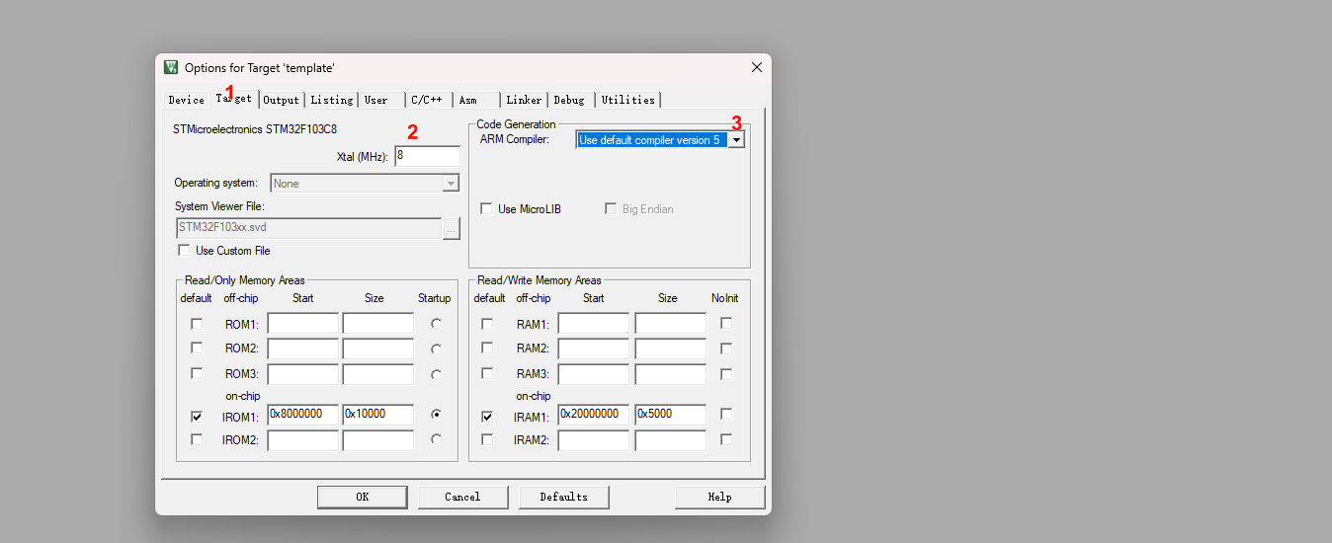The height and width of the screenshot is (543, 1332).
Task: Check the RAM2 default checkbox
Action: (487, 348)
